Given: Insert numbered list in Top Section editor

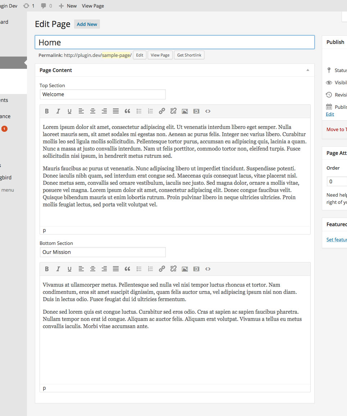Looking at the screenshot, I should click(x=150, y=111).
